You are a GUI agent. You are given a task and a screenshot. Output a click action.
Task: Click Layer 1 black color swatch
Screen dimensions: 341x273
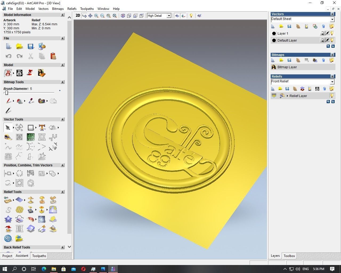click(x=274, y=33)
